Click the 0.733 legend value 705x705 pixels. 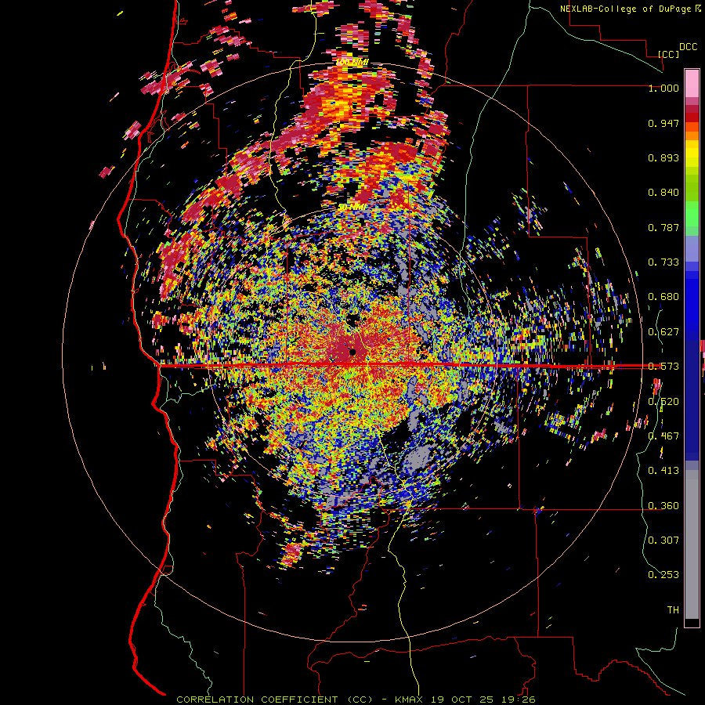(663, 262)
